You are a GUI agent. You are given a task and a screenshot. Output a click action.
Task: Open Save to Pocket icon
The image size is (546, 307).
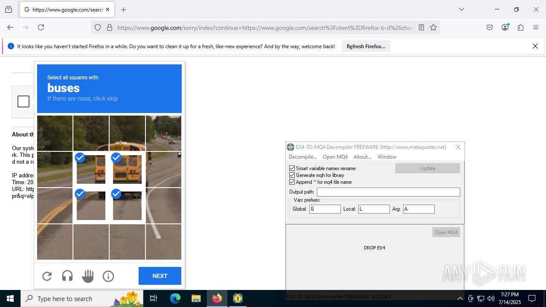[490, 27]
